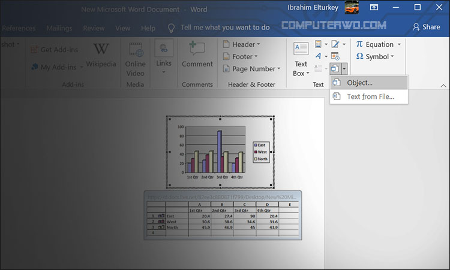Click the greyed Drop Cap icon

click(318, 68)
